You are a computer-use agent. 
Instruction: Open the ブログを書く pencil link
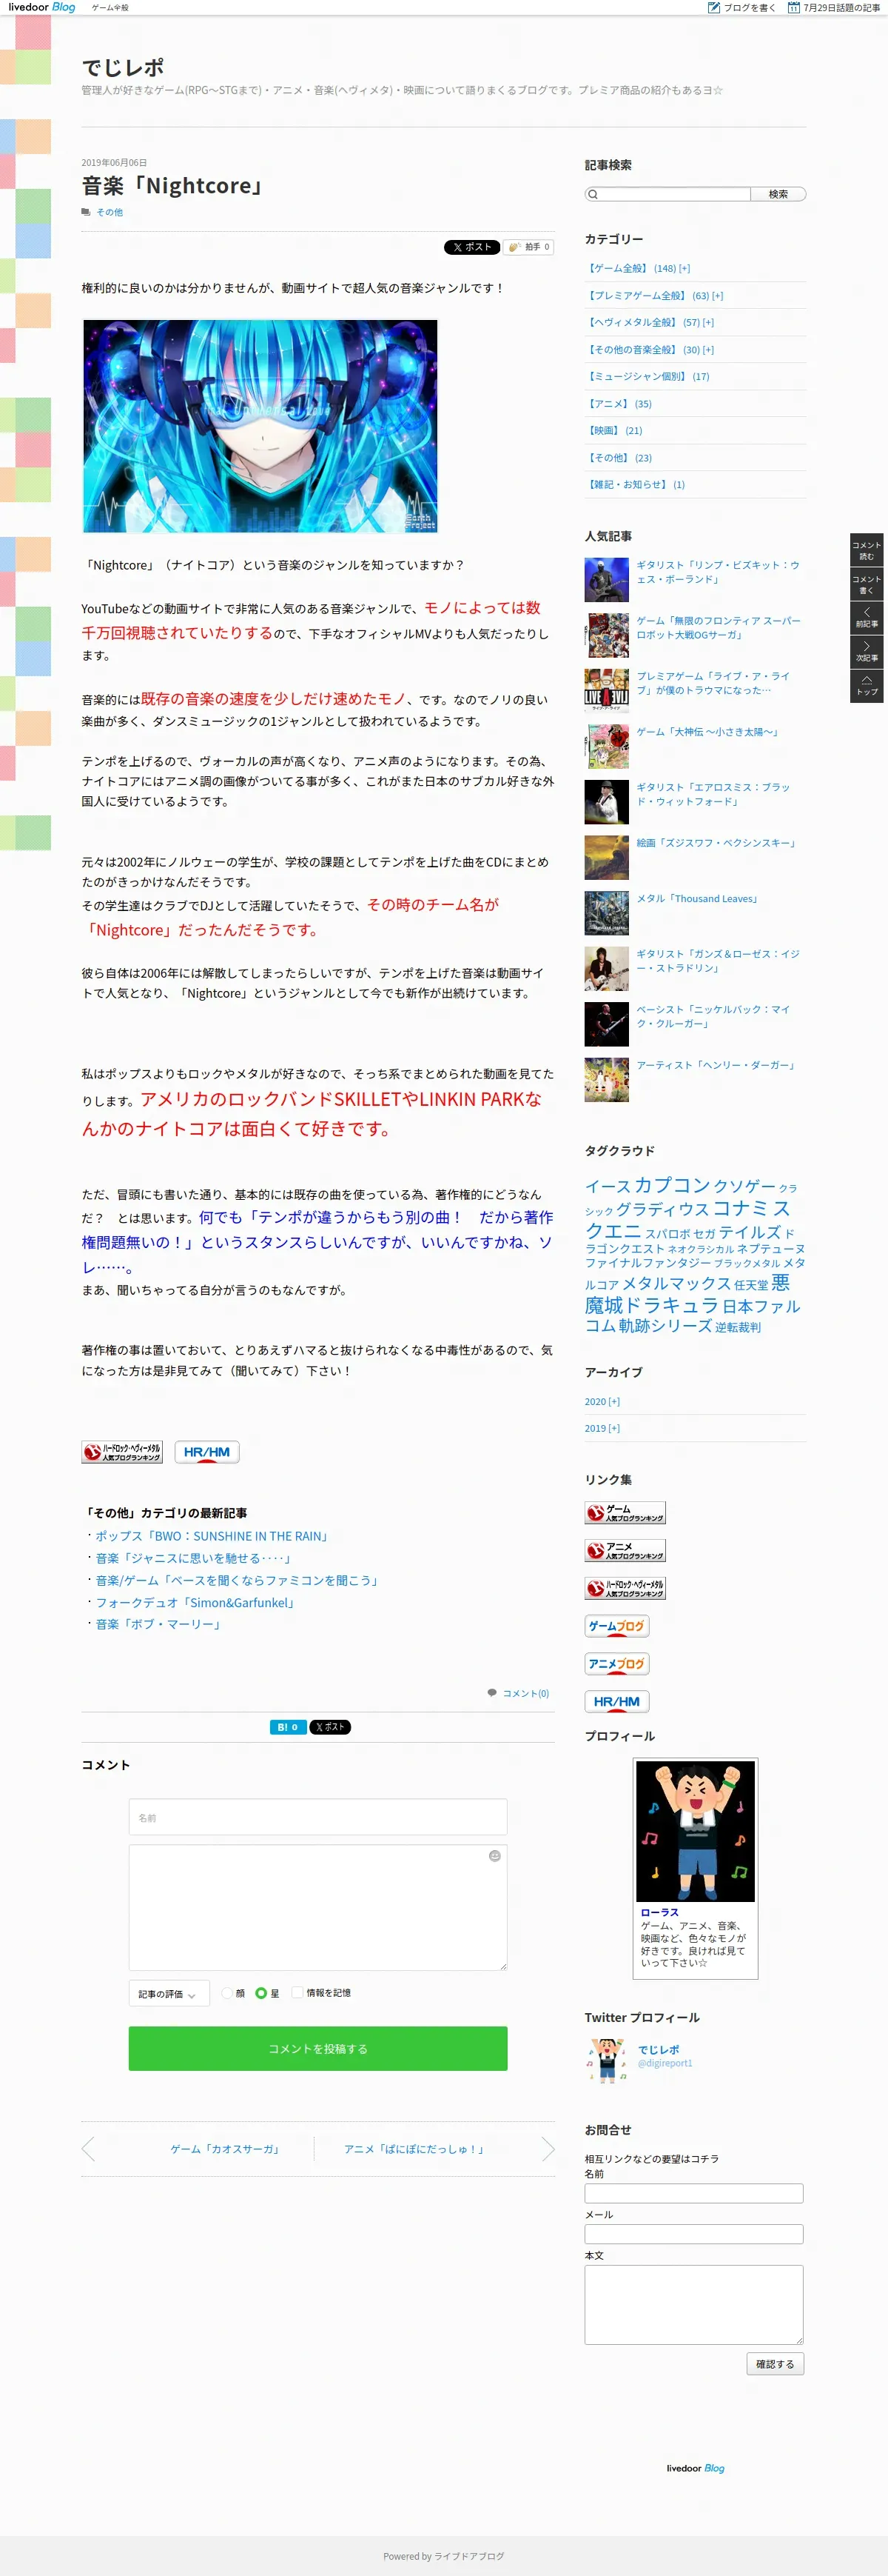(x=741, y=8)
